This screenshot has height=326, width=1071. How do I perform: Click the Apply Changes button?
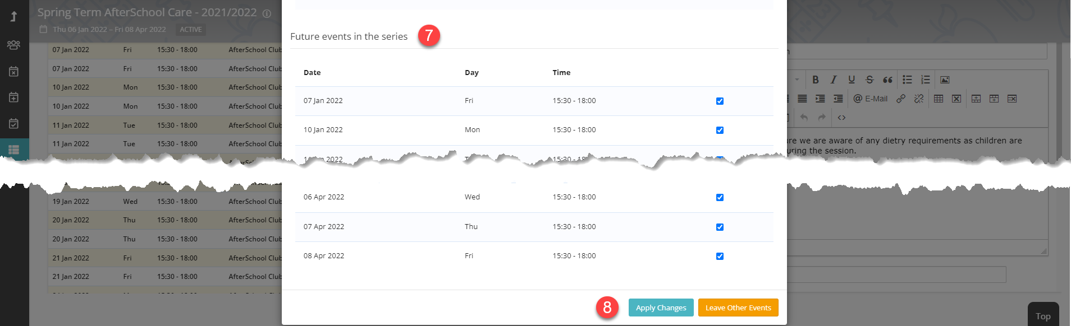click(x=661, y=308)
